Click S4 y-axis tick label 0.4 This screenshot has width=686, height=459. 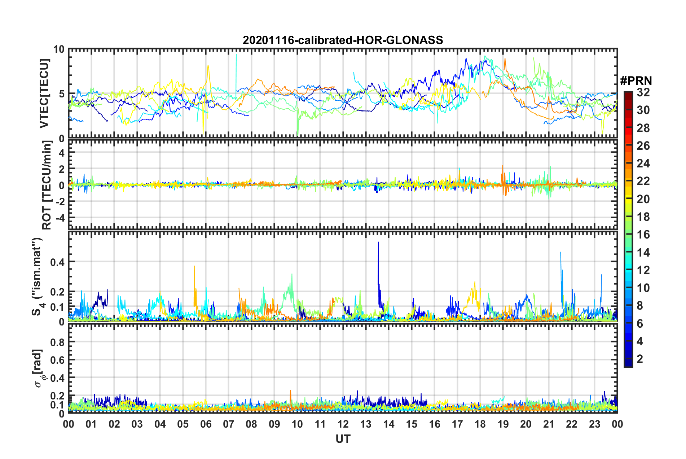tap(58, 262)
